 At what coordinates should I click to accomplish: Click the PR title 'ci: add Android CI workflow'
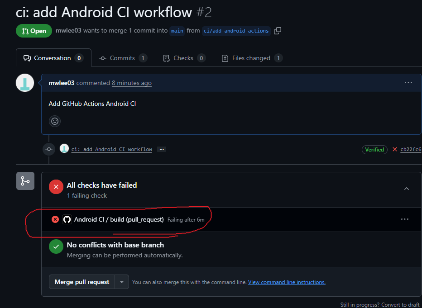[x=104, y=12]
